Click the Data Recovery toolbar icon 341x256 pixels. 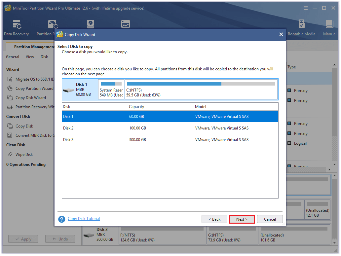[x=17, y=25]
